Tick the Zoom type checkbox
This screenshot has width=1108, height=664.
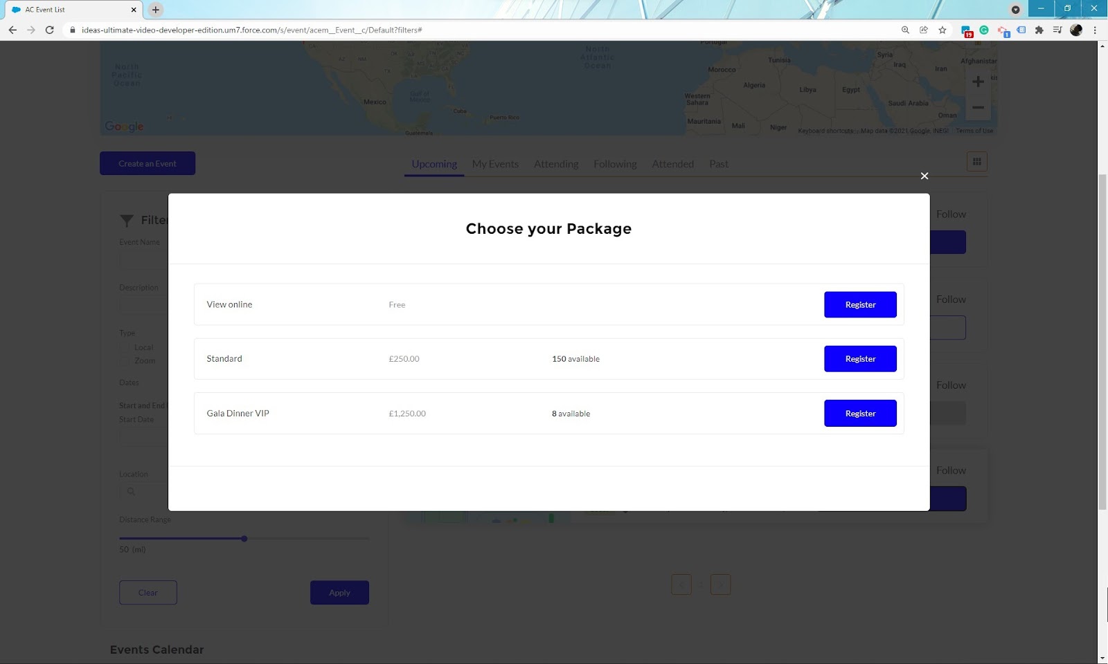click(x=125, y=360)
